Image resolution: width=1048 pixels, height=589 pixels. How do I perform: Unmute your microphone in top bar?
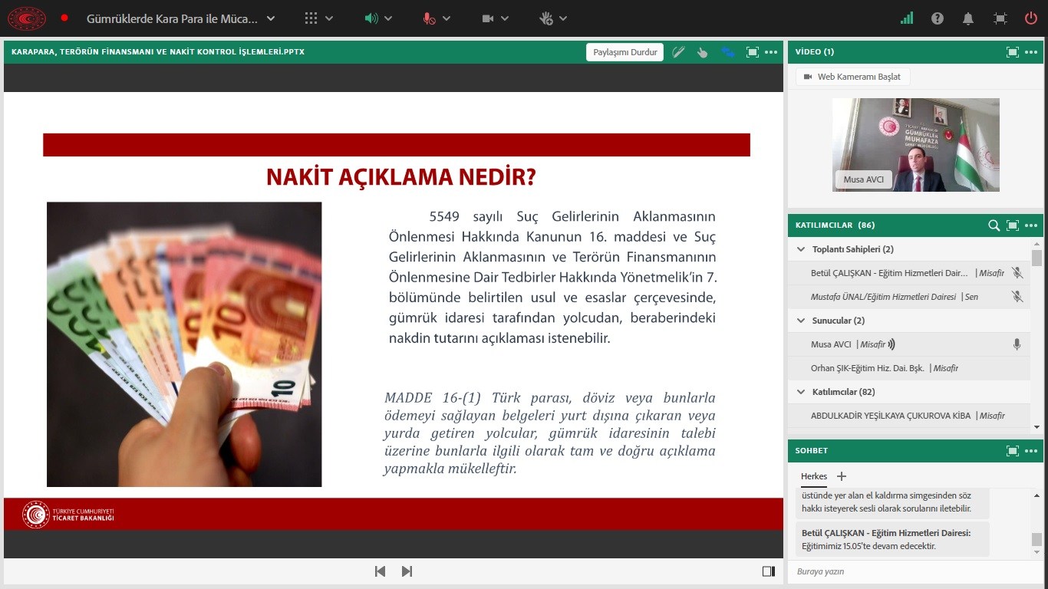coord(430,18)
